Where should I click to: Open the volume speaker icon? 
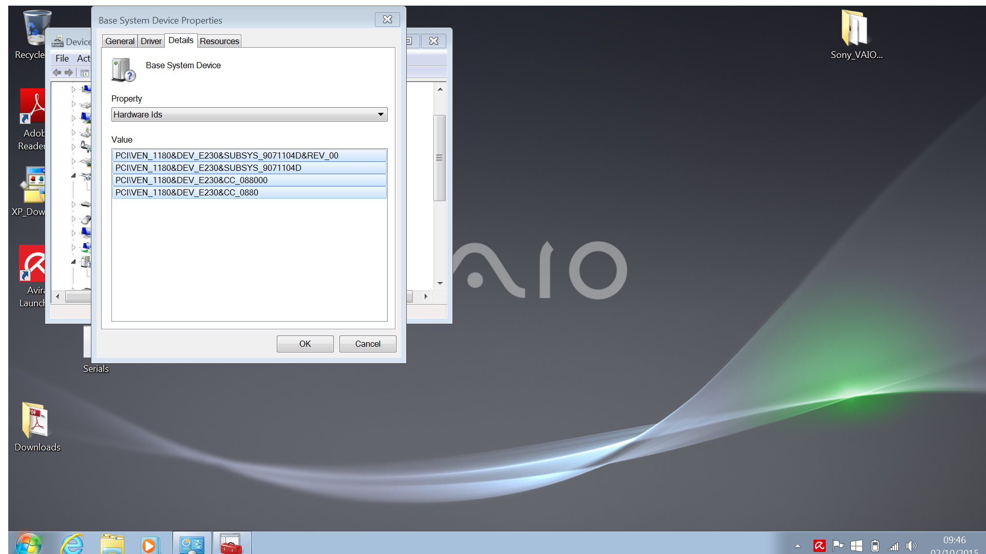pyautogui.click(x=912, y=546)
